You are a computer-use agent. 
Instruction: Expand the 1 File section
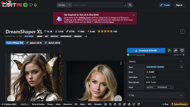[156, 95]
